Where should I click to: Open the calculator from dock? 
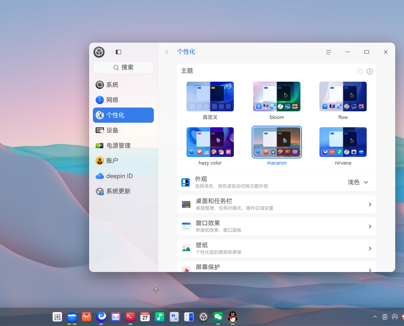click(188, 317)
